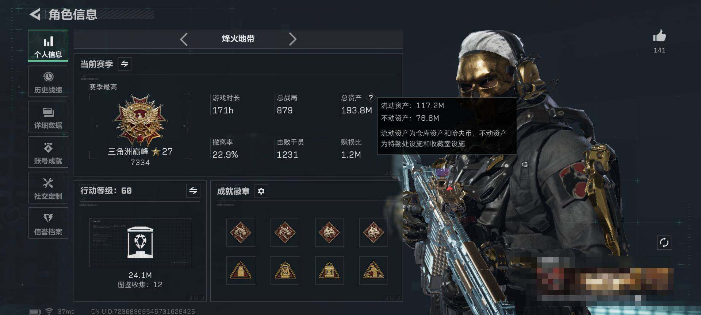
Task: Go back using the arrow beside 角色信息
Action: [35, 15]
